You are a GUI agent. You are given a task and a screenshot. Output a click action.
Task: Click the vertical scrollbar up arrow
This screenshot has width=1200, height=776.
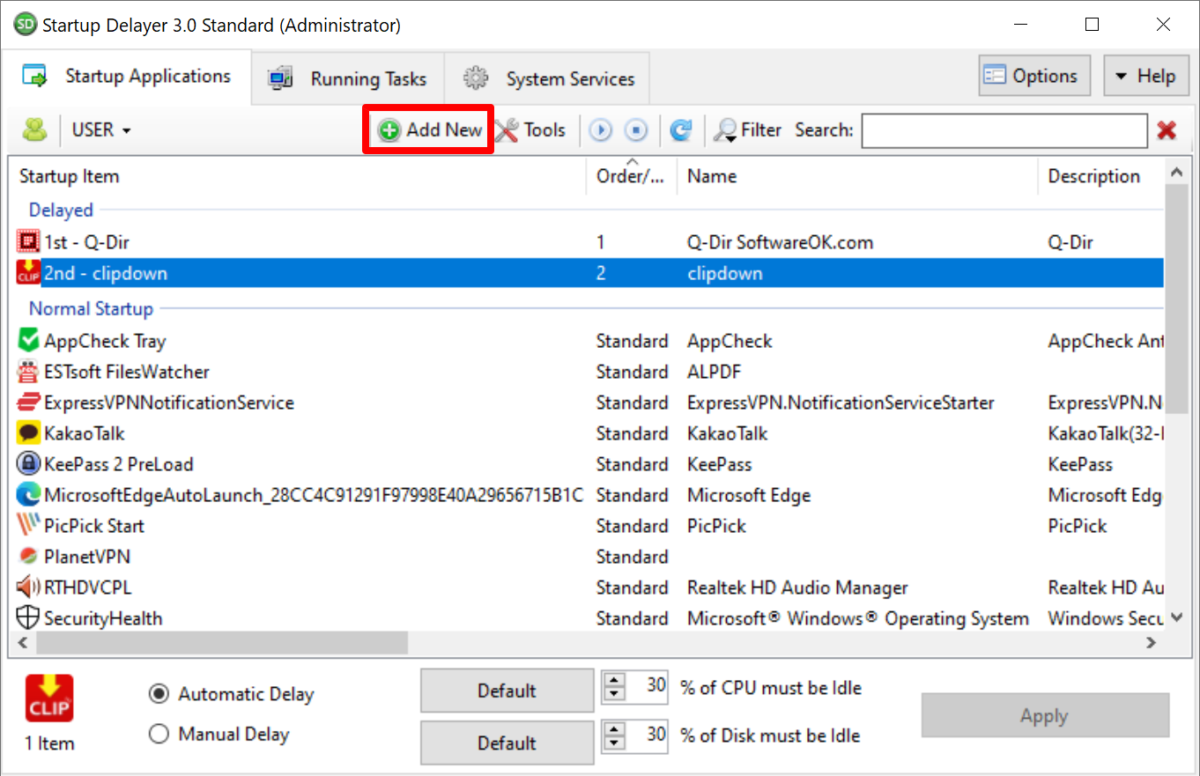point(1176,173)
